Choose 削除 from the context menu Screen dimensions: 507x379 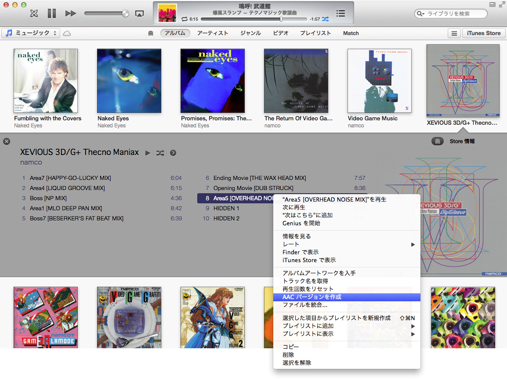point(347,355)
